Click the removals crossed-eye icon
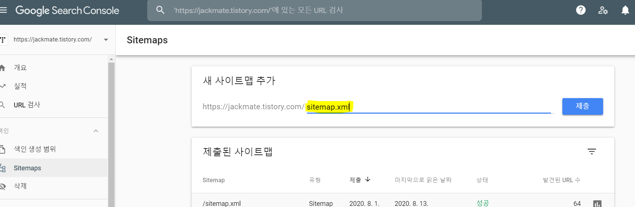 [3, 186]
